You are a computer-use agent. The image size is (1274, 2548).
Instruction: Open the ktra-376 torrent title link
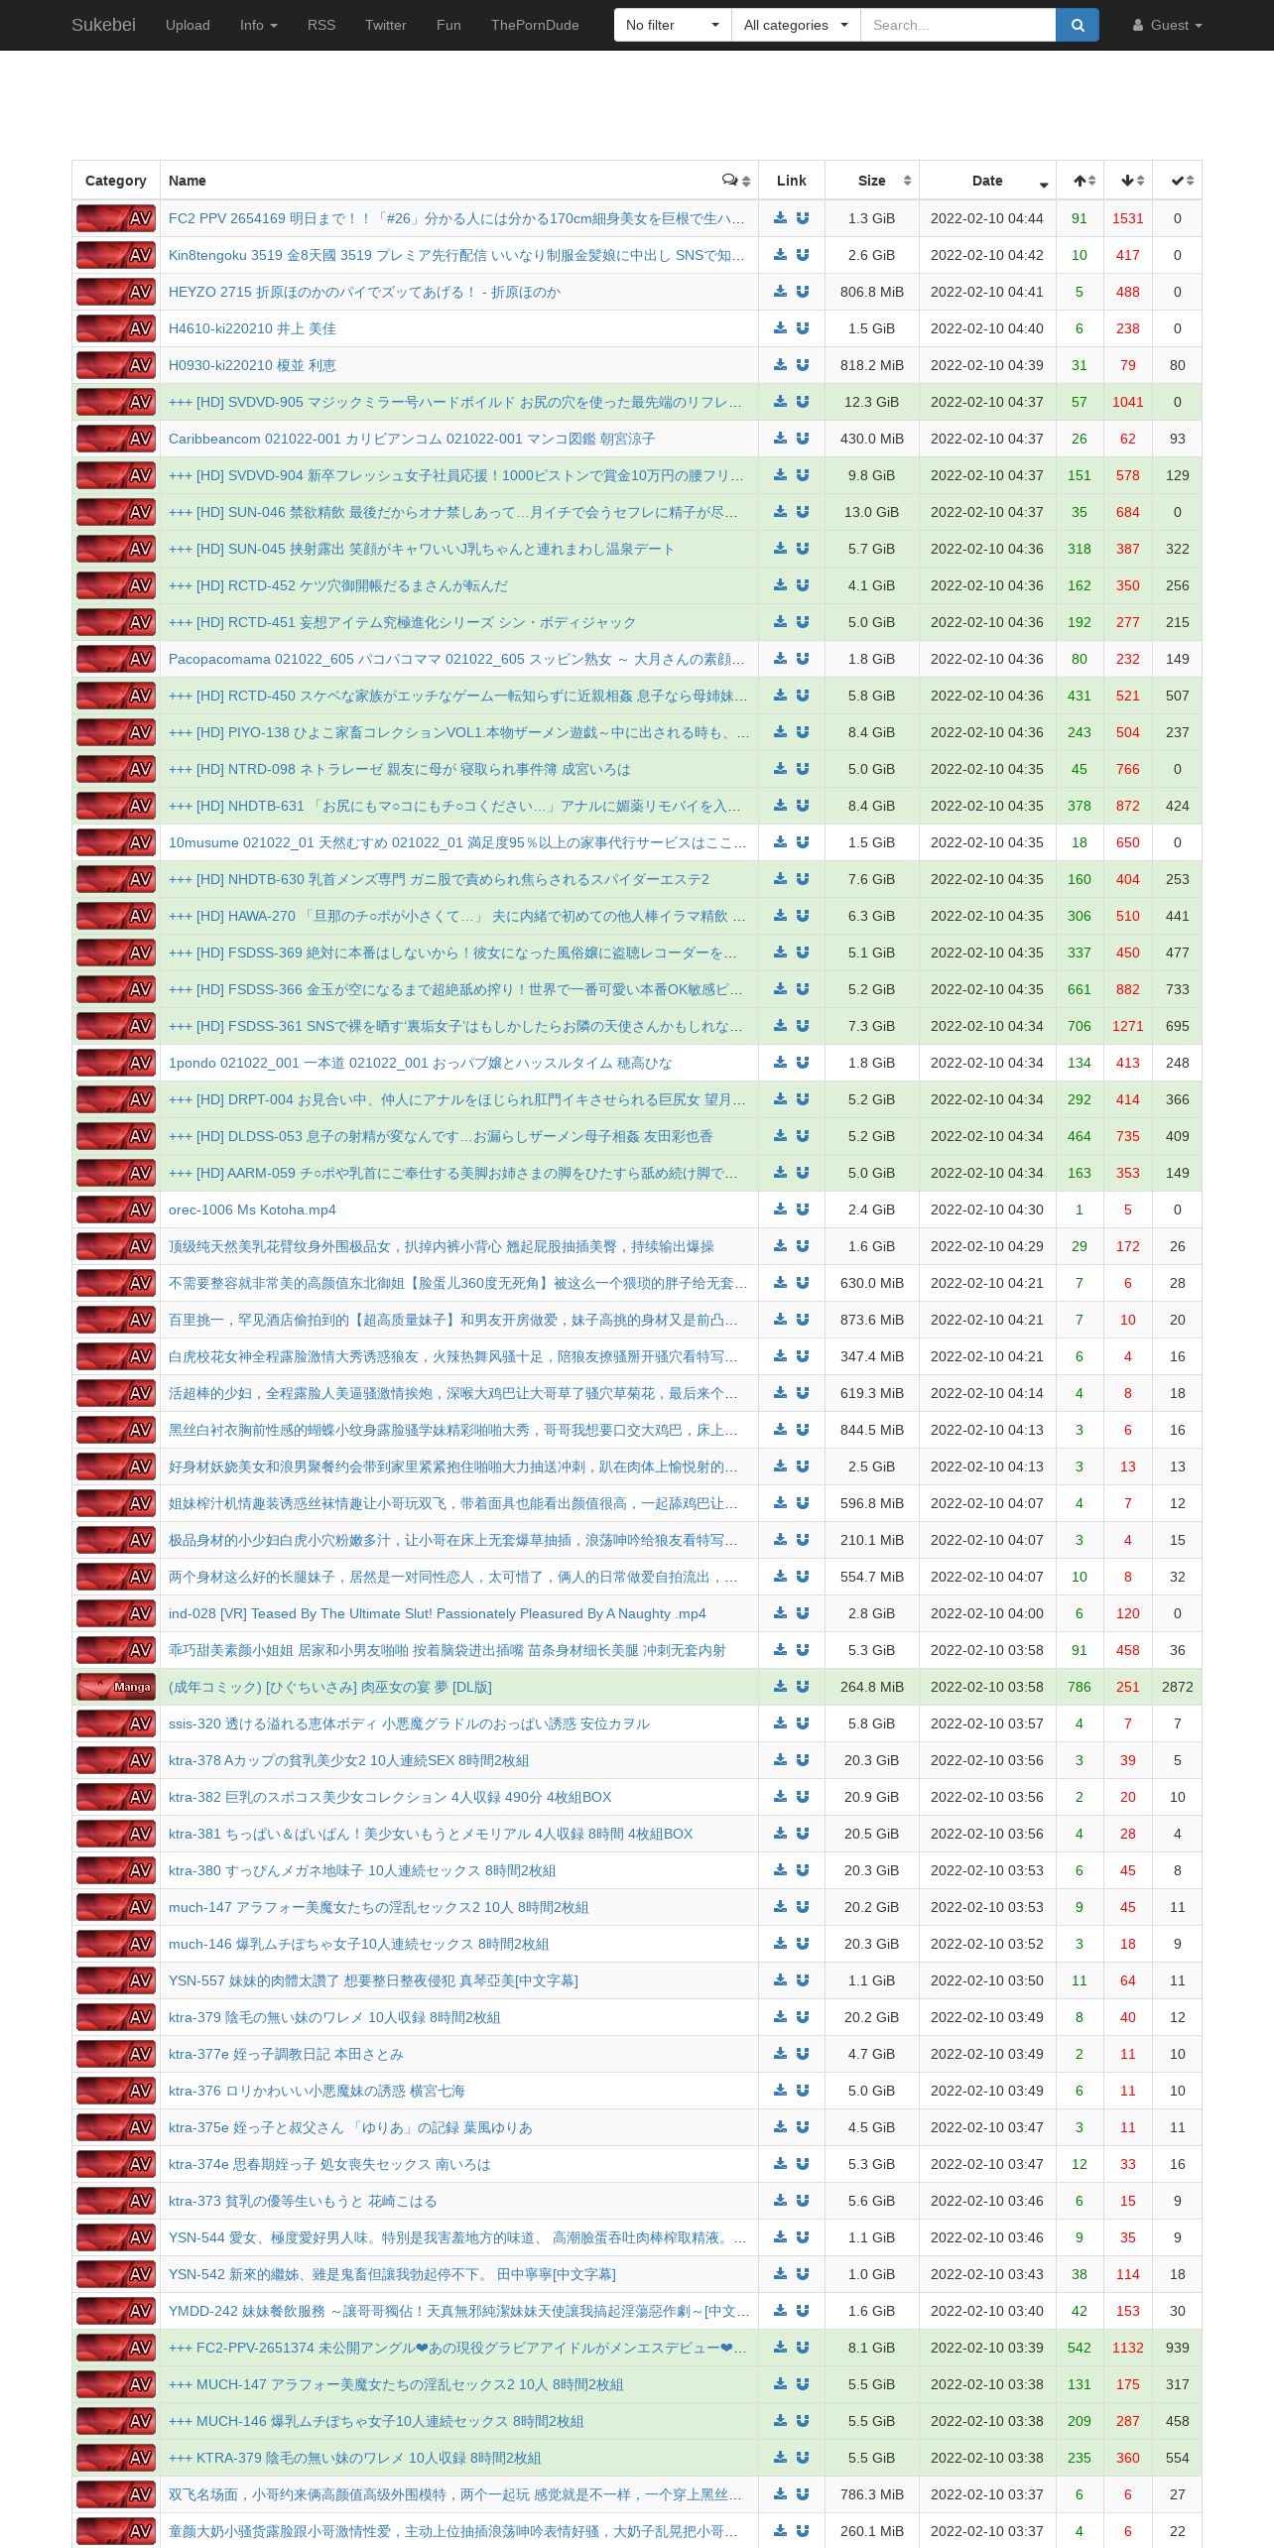pyautogui.click(x=317, y=2091)
